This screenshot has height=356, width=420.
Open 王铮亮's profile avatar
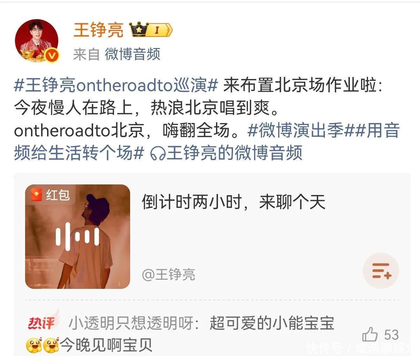point(37,41)
